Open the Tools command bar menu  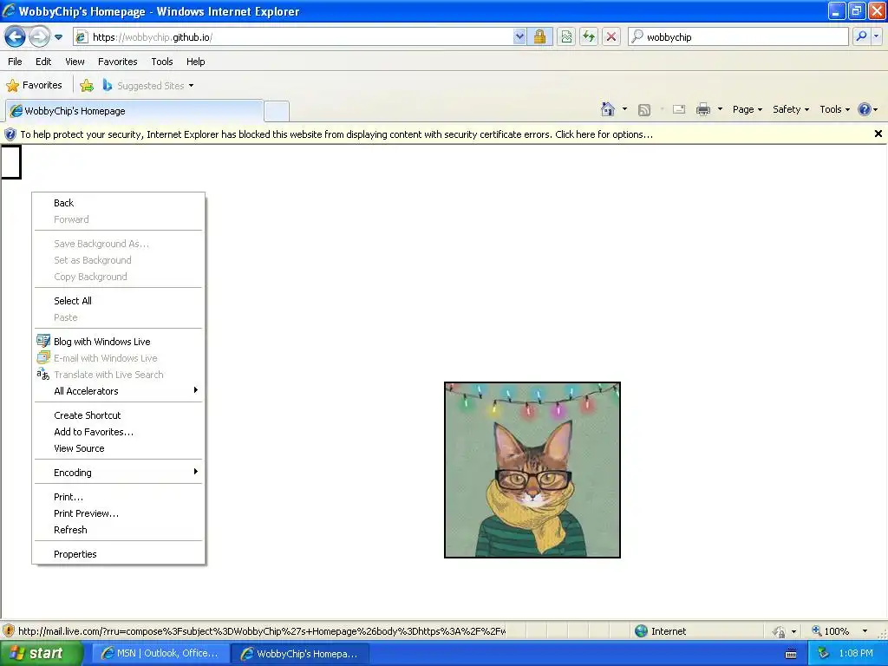click(x=834, y=109)
